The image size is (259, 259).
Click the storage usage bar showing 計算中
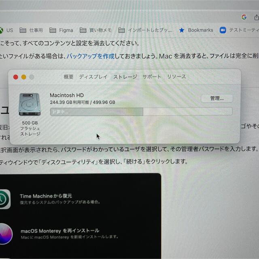[141, 112]
